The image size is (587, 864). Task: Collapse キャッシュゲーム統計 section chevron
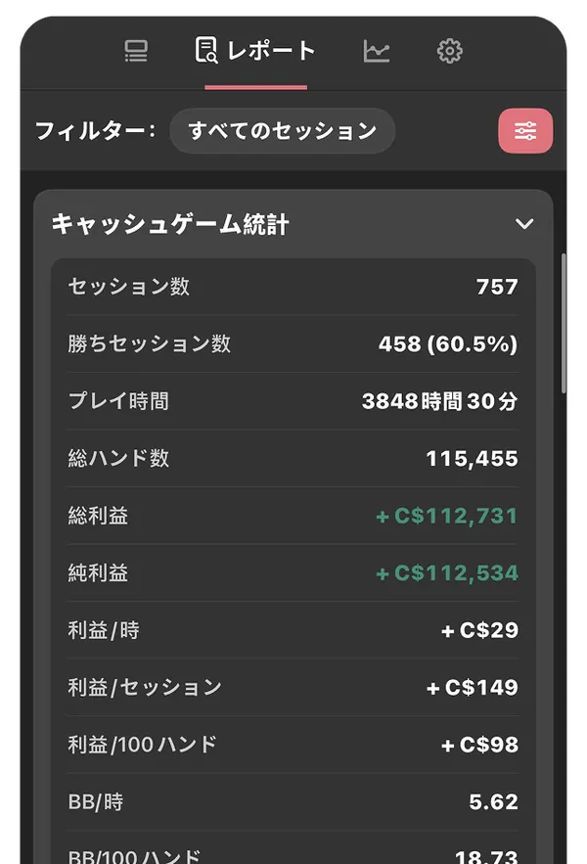(x=524, y=224)
